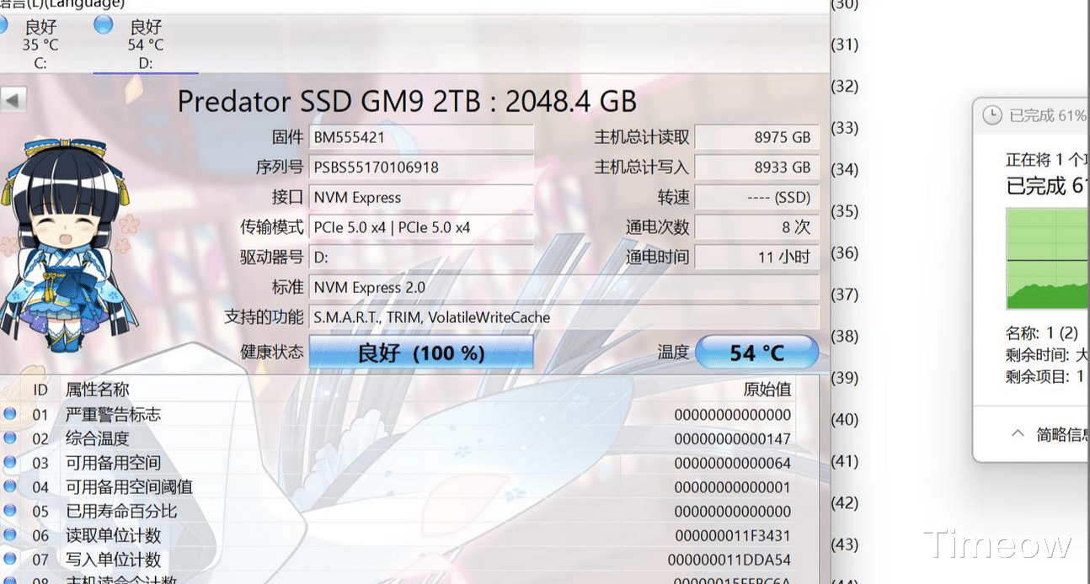
Task: Click the 温度 54°C temperature indicator
Action: (x=756, y=353)
